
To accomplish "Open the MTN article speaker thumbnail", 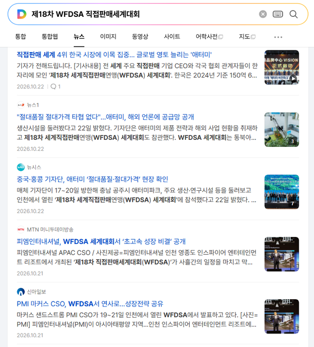I will point(281,254).
